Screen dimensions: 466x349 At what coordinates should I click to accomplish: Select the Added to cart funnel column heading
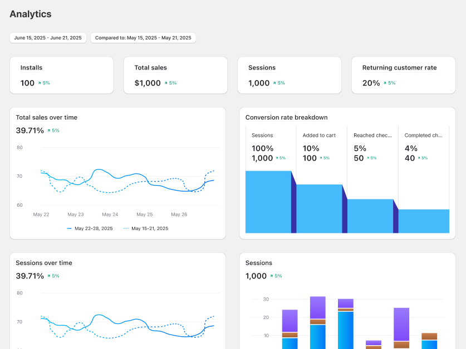click(x=319, y=135)
